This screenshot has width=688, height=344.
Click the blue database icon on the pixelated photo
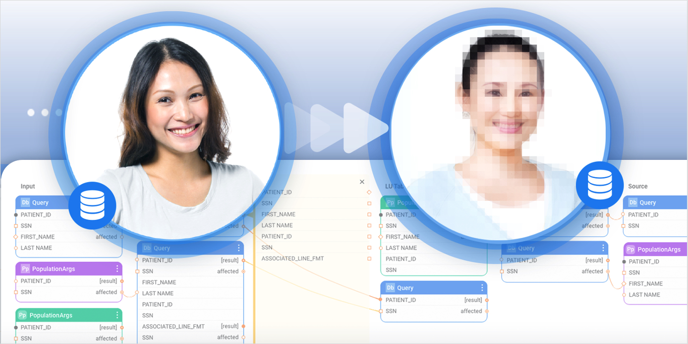coord(600,185)
